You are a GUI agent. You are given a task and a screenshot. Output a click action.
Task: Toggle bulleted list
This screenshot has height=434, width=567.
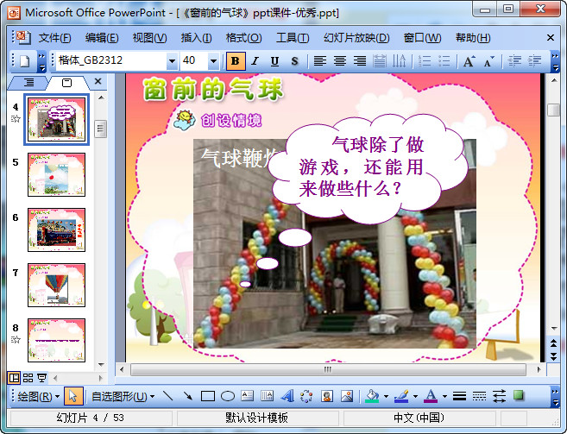444,60
